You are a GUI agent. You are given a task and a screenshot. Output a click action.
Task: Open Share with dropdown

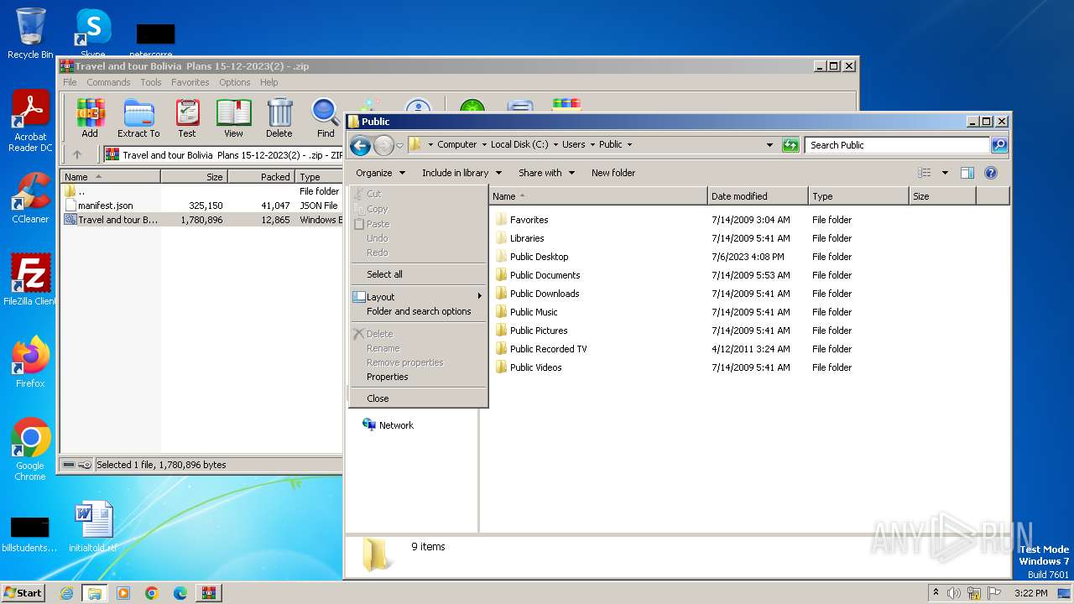click(546, 173)
